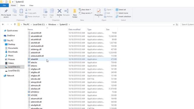Click the Edit ribbon button

pos(107,13)
